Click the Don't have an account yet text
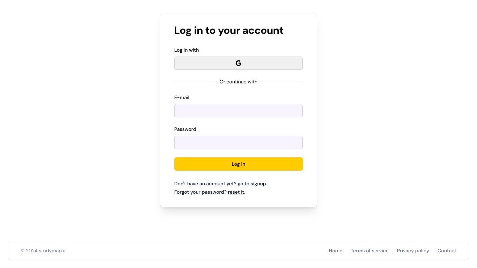This screenshot has height=268, width=477. point(205,184)
